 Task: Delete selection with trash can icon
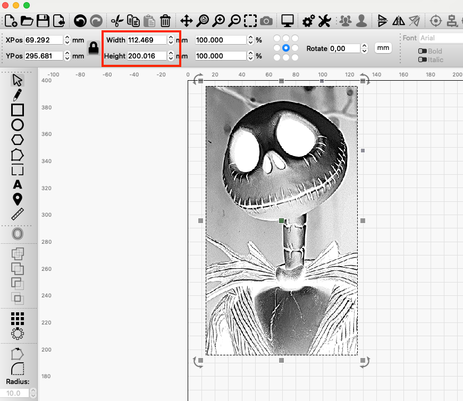tap(165, 21)
